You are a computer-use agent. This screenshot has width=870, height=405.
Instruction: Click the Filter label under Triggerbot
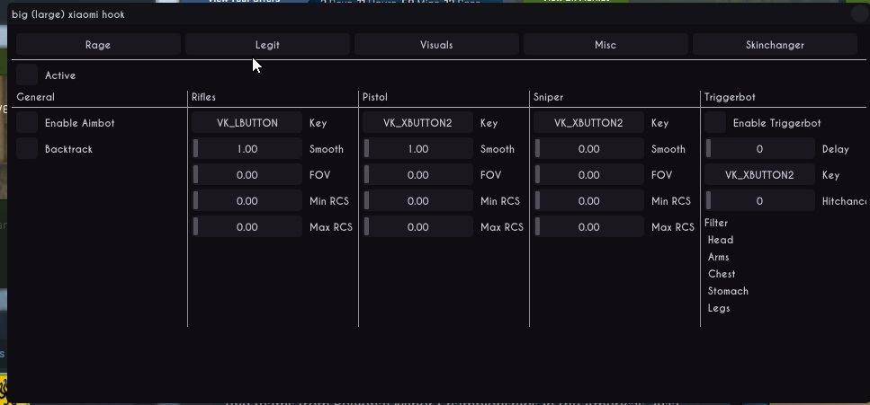pos(716,222)
